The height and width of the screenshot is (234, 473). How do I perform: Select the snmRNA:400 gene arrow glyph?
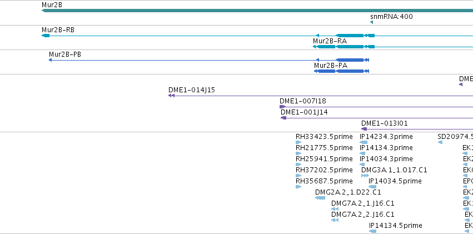pyautogui.click(x=372, y=22)
